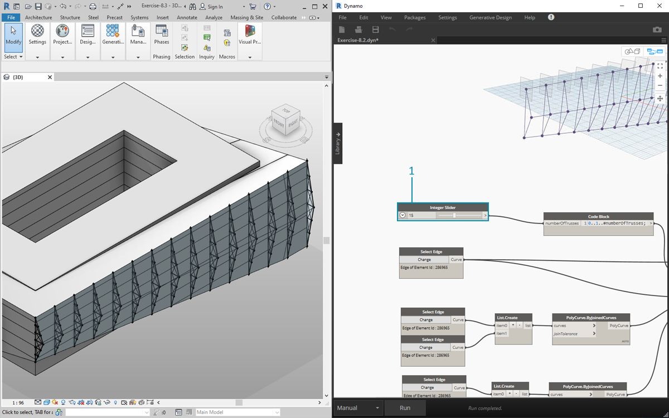Screen dimensions: 669x418
Task: Open the Generative Design menu
Action: (x=490, y=17)
